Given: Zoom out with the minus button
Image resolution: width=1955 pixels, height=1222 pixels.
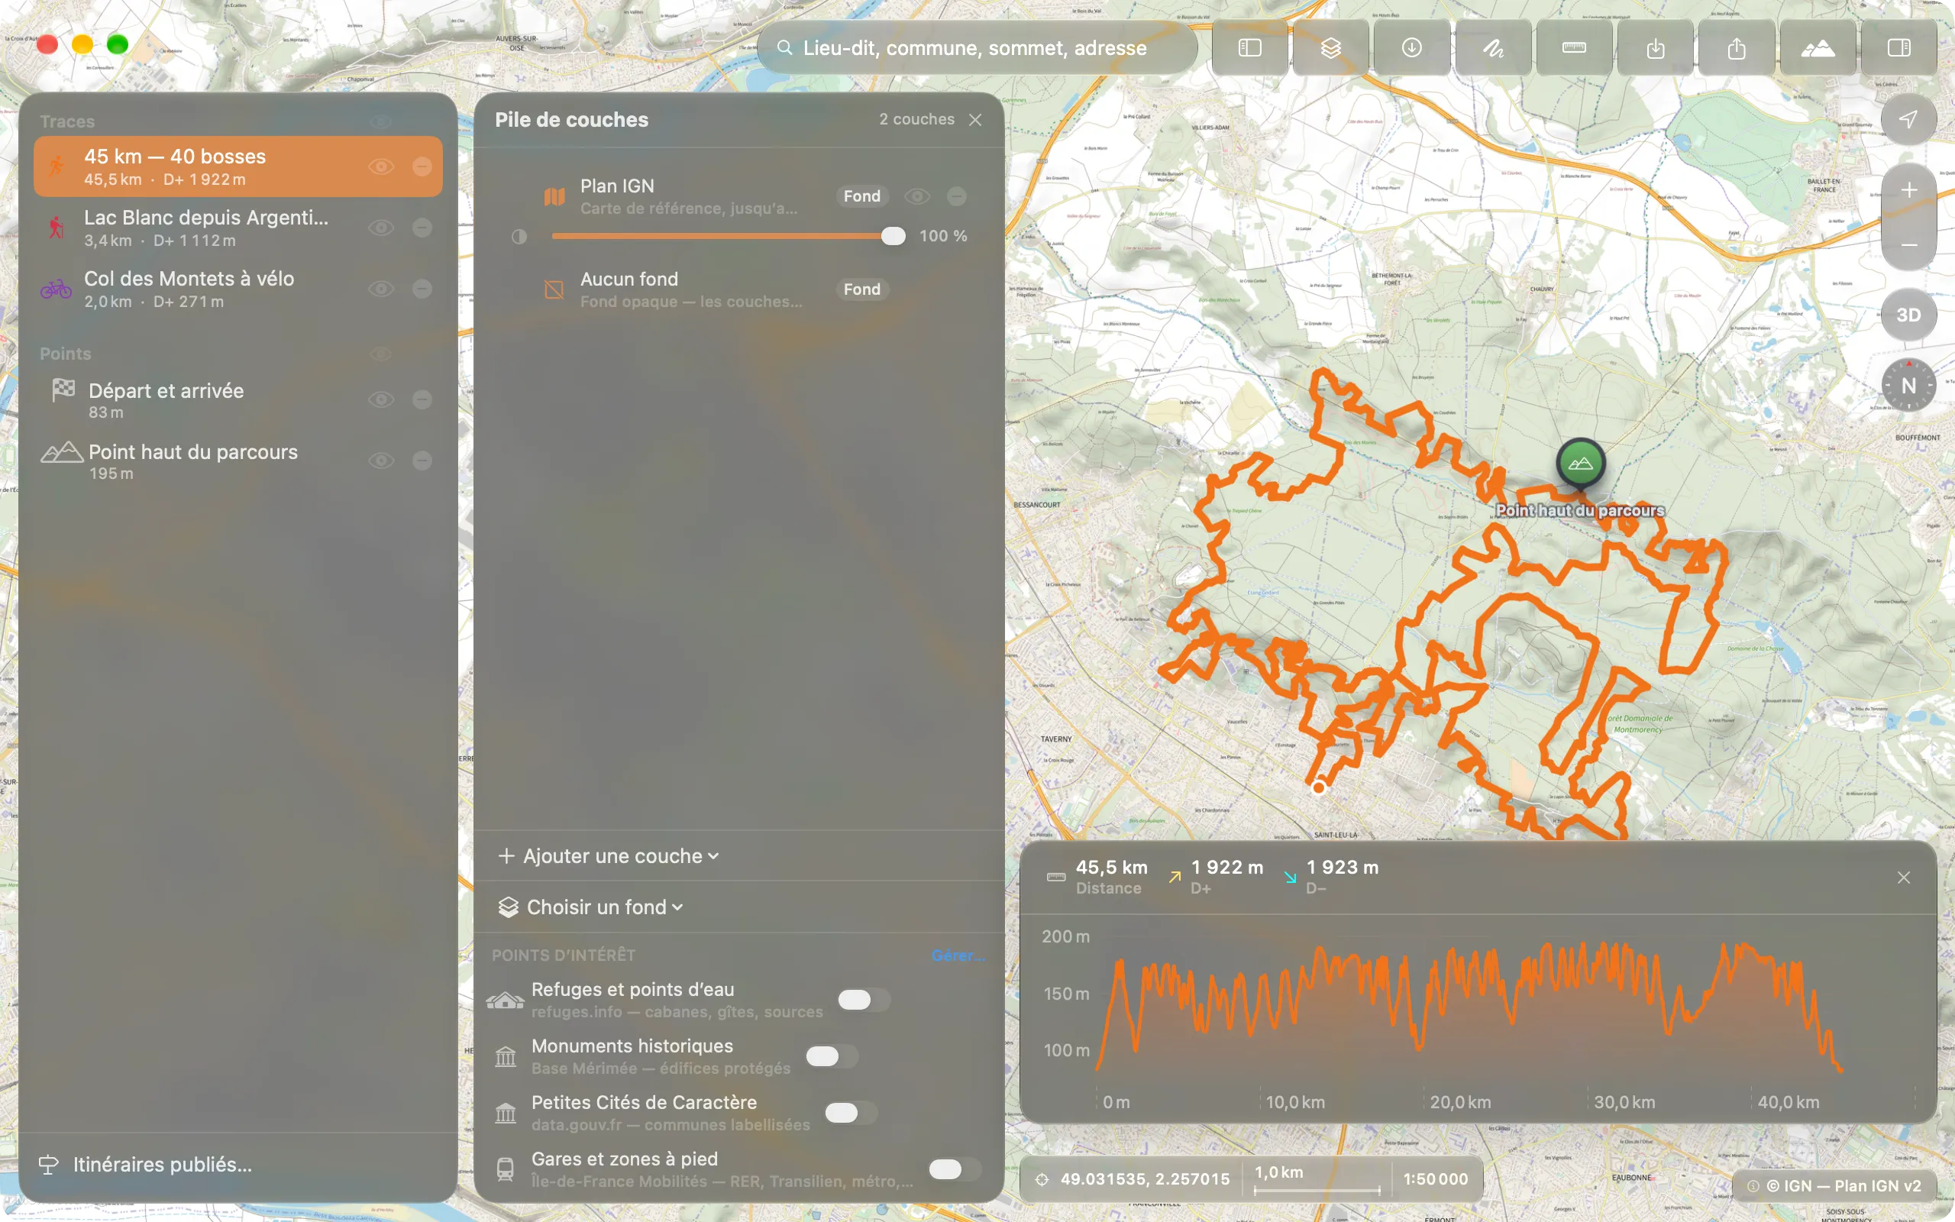Looking at the screenshot, I should pyautogui.click(x=1908, y=244).
